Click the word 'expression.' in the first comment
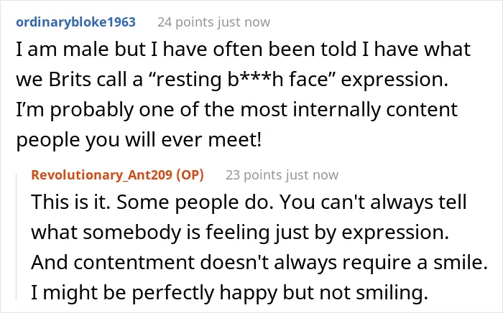 pyautogui.click(x=394, y=80)
